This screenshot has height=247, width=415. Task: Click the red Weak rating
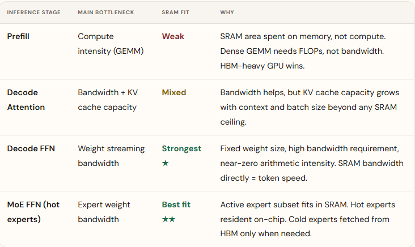(173, 36)
